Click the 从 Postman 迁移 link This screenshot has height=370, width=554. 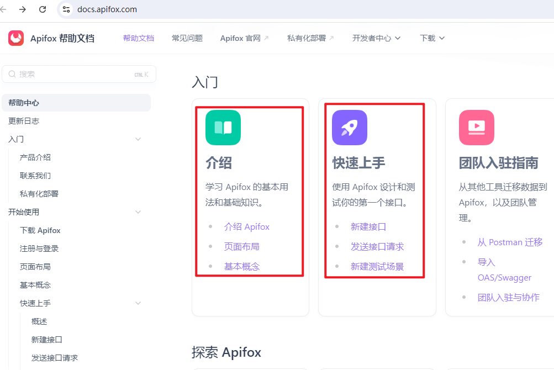510,242
